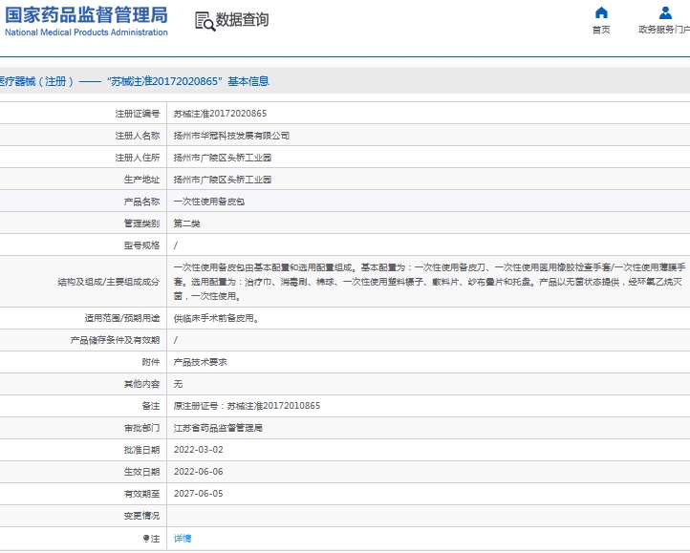The height and width of the screenshot is (553, 690).
Task: Click the 审批部门 row label
Action: coord(141,428)
